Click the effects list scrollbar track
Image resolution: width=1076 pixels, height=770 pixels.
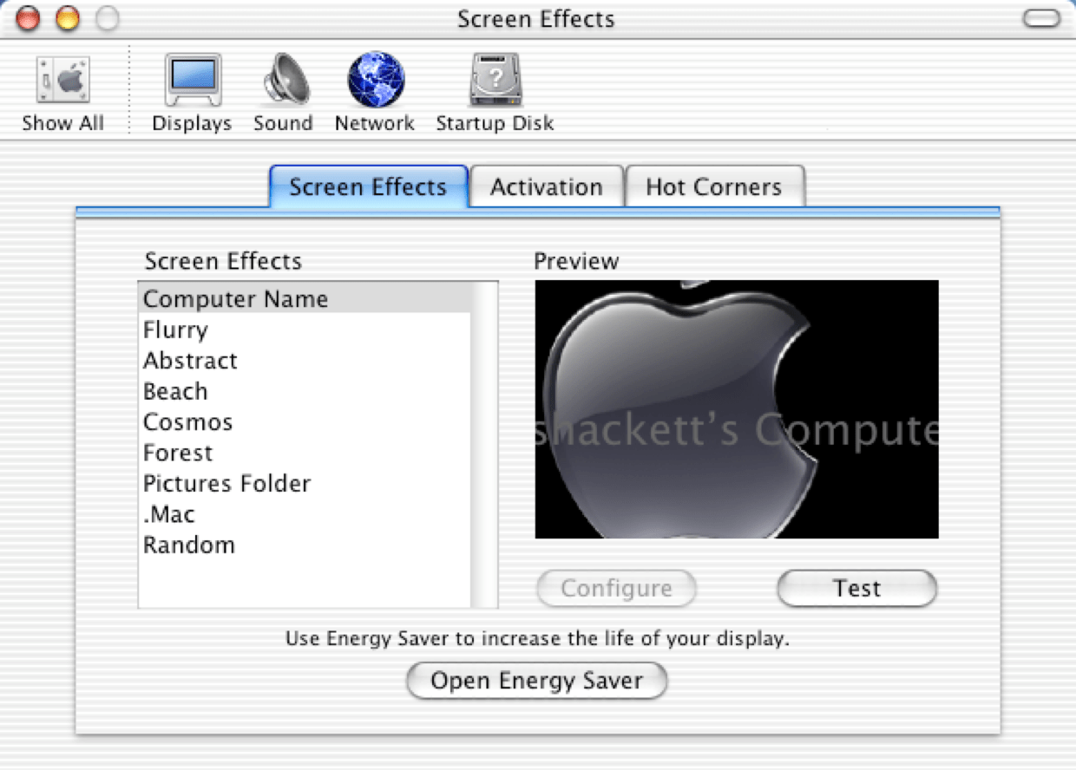click(x=484, y=445)
